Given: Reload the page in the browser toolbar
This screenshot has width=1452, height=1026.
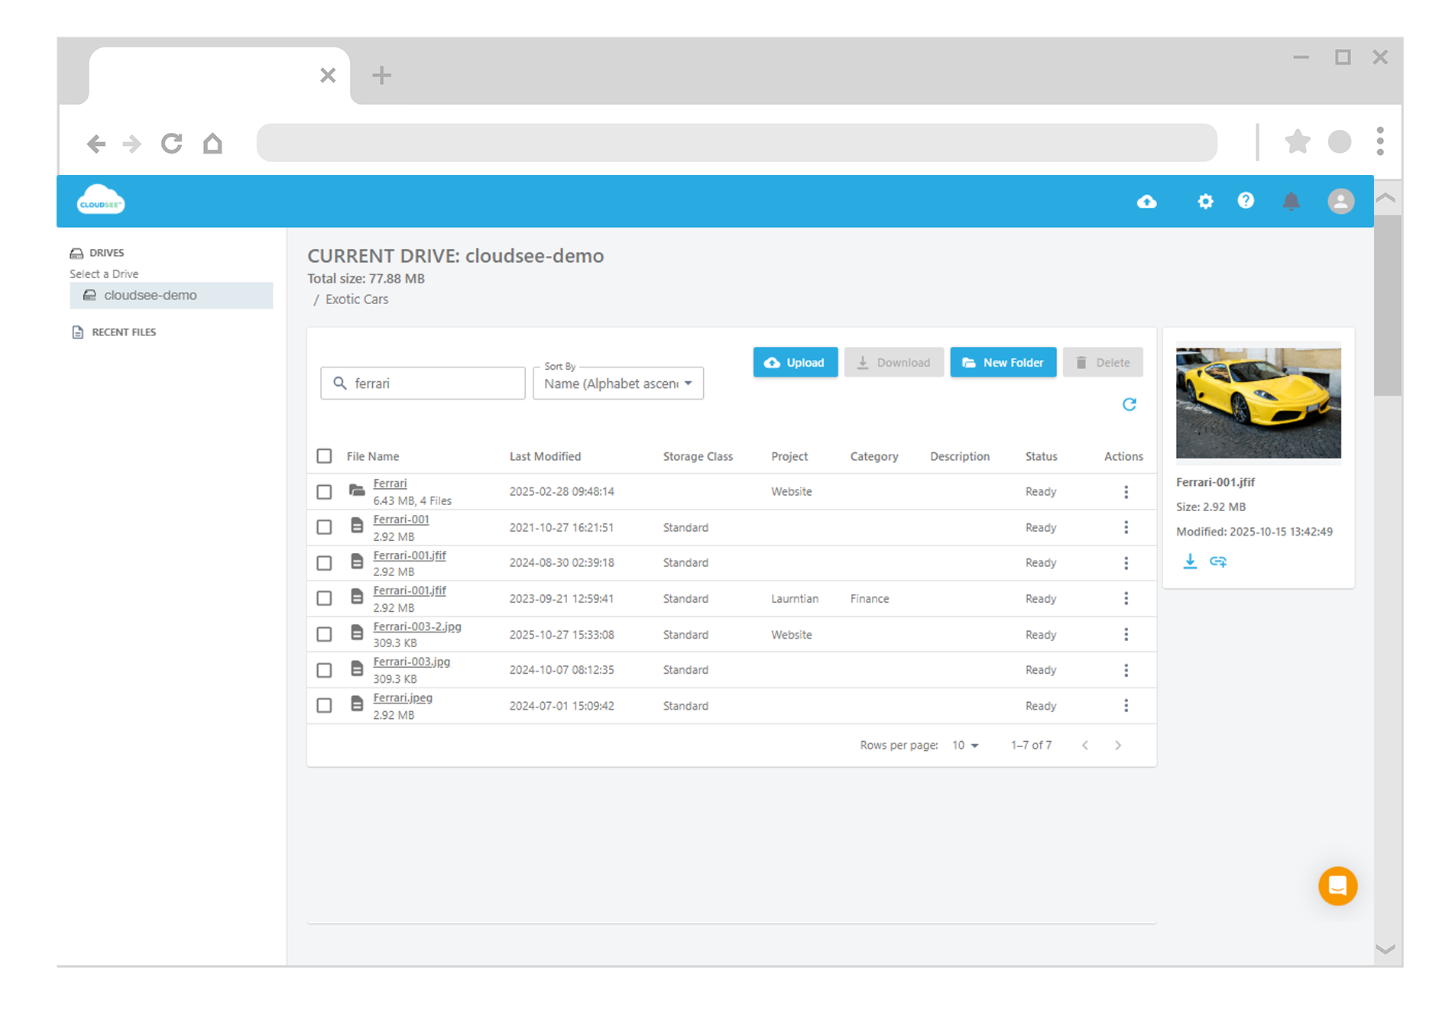Looking at the screenshot, I should (172, 143).
